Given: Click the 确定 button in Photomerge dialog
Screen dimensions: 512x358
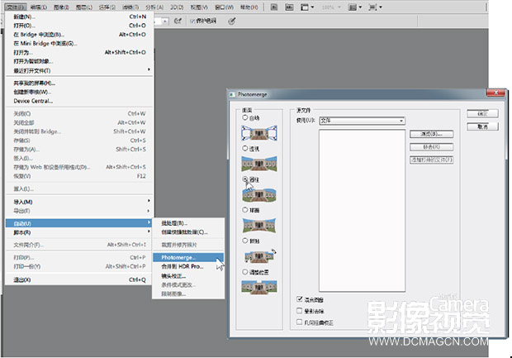Looking at the screenshot, I should click(482, 114).
